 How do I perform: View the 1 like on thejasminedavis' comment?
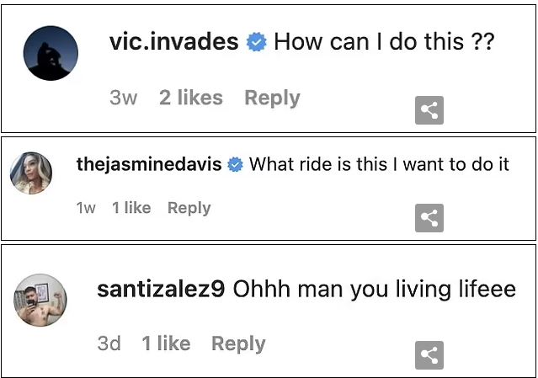[131, 208]
